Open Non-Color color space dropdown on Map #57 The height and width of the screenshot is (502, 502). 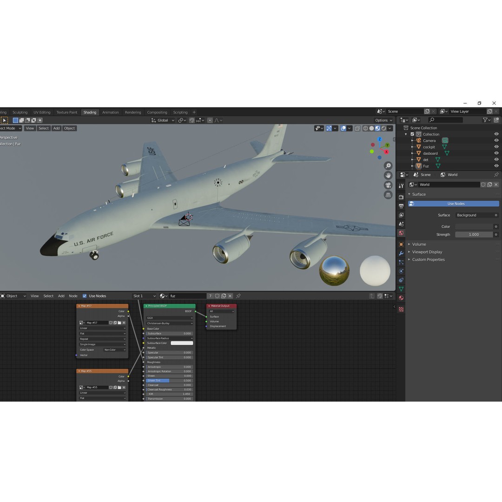(x=115, y=350)
